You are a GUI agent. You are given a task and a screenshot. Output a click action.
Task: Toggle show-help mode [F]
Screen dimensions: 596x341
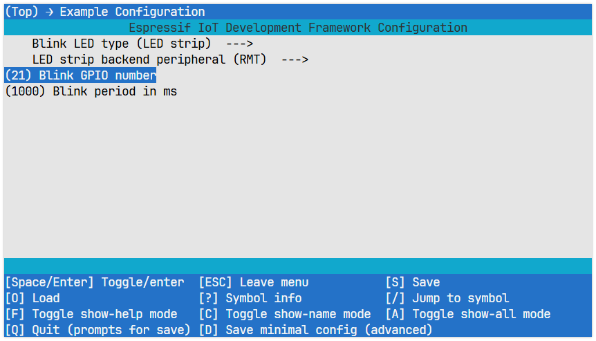tap(91, 314)
